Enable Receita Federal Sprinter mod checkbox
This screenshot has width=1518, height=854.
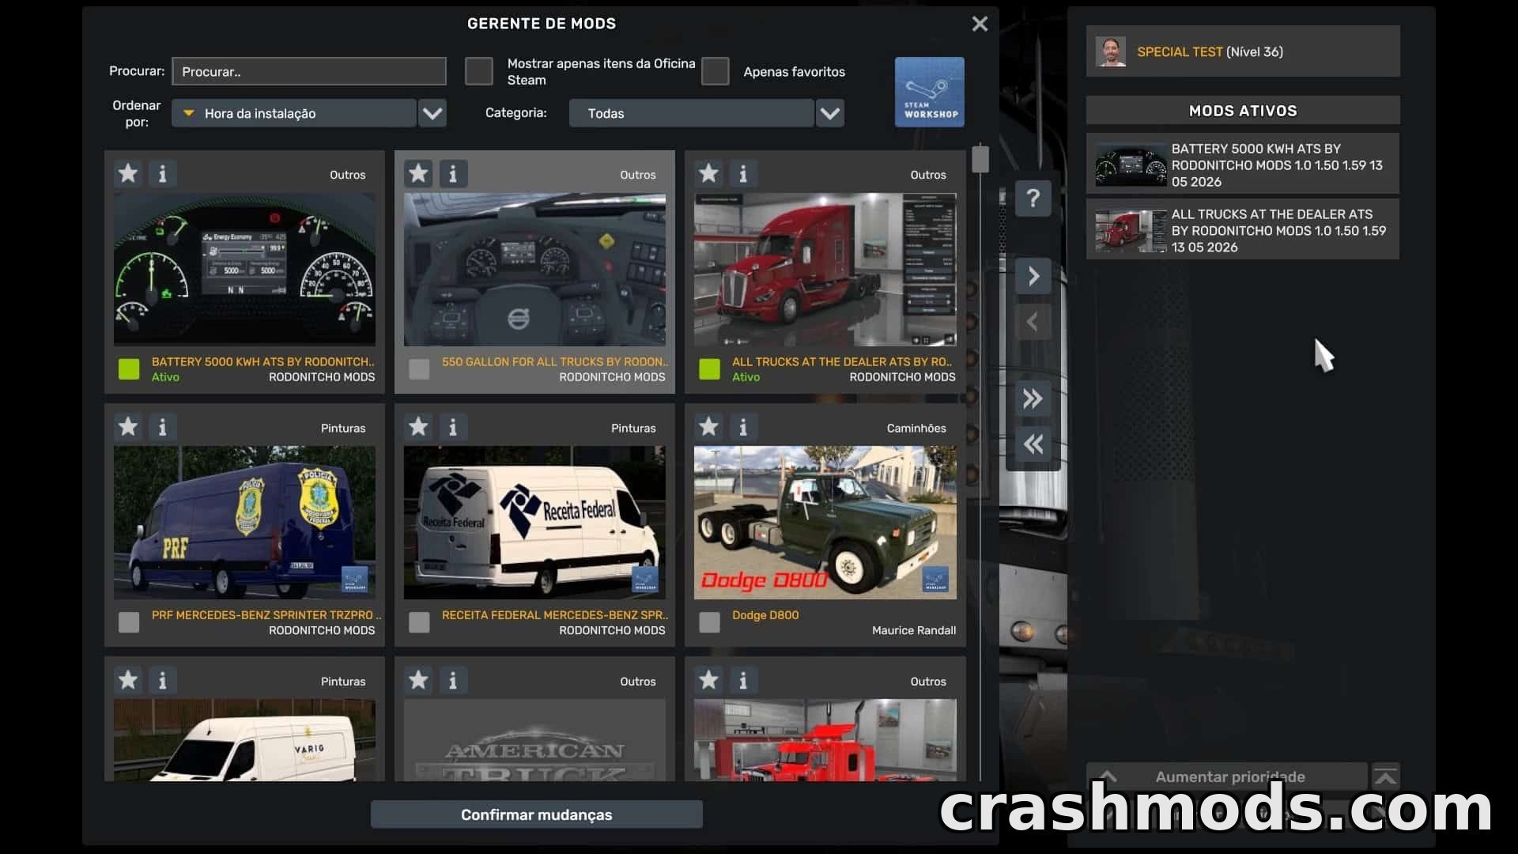coord(419,622)
